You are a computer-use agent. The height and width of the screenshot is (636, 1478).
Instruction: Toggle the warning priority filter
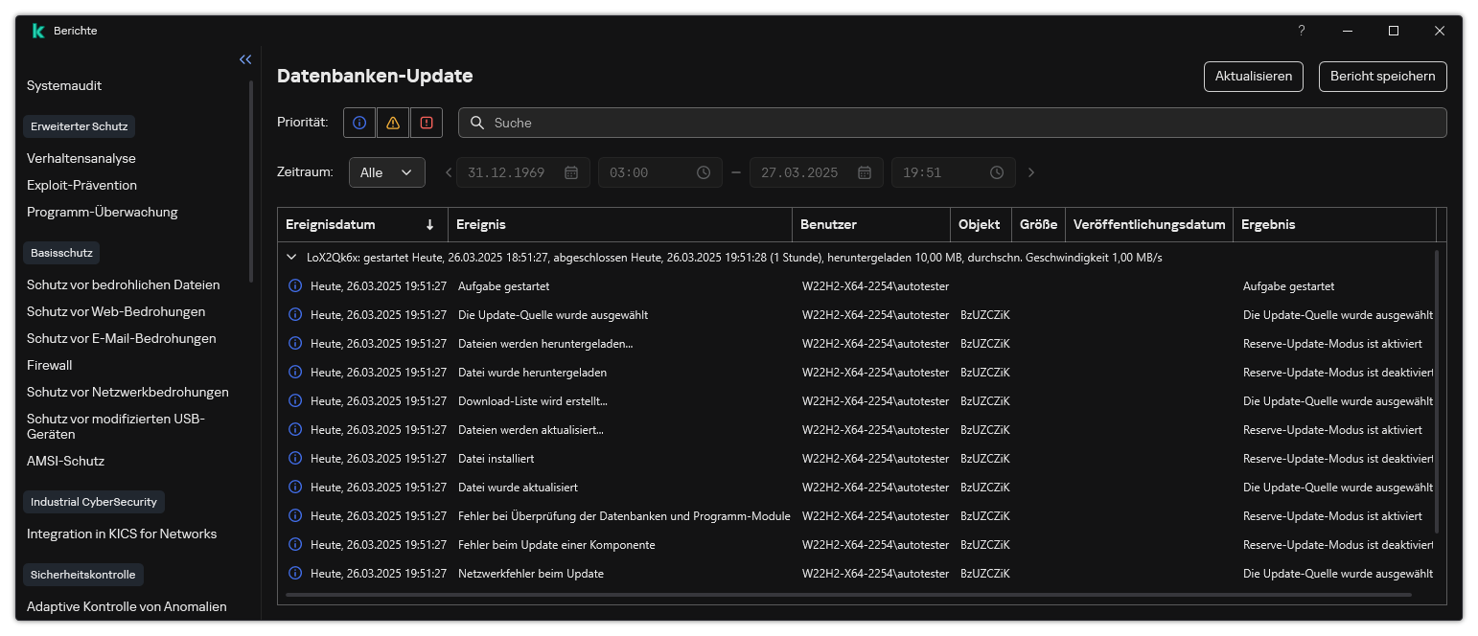[x=393, y=123]
